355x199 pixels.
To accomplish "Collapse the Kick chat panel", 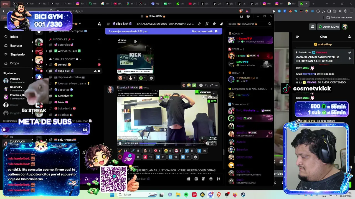I will click(x=298, y=37).
